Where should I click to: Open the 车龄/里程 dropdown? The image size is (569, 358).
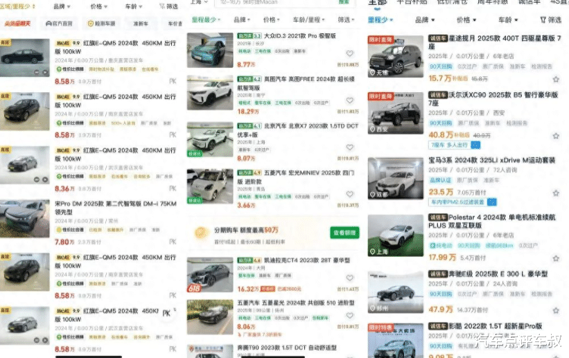[x=309, y=19]
